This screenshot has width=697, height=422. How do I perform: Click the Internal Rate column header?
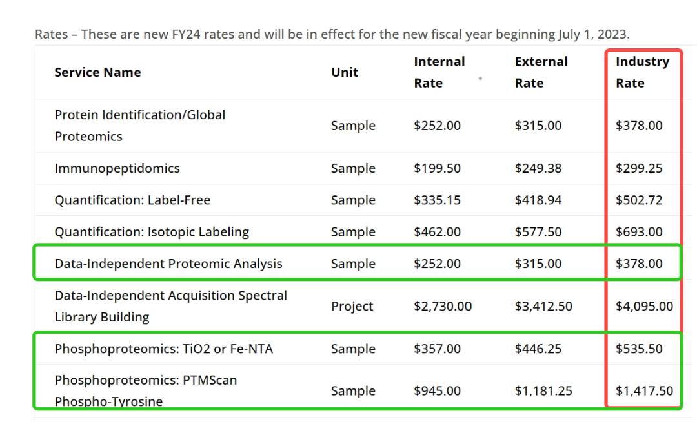(x=439, y=72)
